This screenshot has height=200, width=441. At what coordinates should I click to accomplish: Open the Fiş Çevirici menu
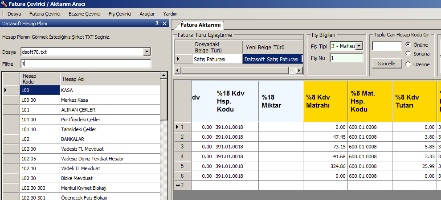click(120, 14)
